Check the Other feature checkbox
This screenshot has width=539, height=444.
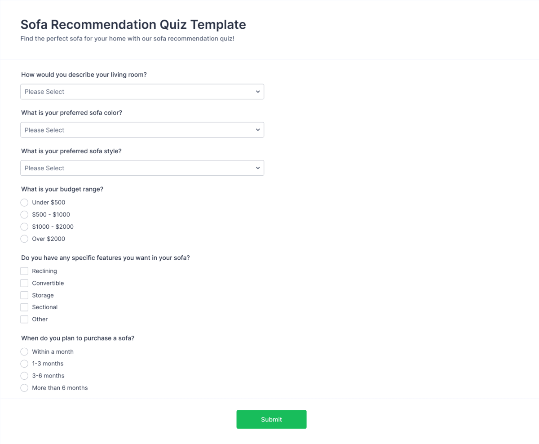[x=24, y=319]
